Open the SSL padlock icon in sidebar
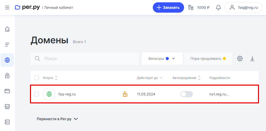The height and width of the screenshot is (131, 266). click(x=7, y=76)
